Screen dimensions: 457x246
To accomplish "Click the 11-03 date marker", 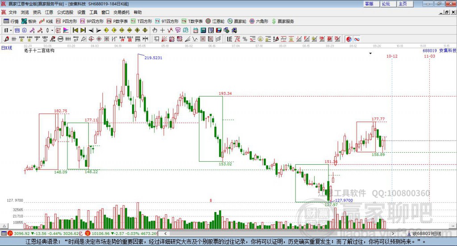I will (x=429, y=56).
